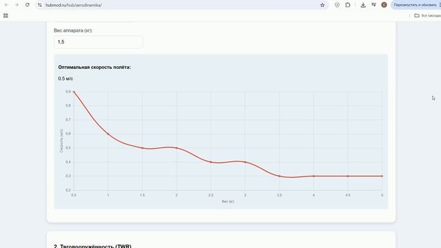Click chart data point at weight 0.5
The height and width of the screenshot is (248, 441).
coord(74,92)
